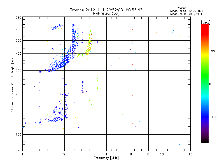Click the '2' x-axis frequency tick label

click(64, 154)
